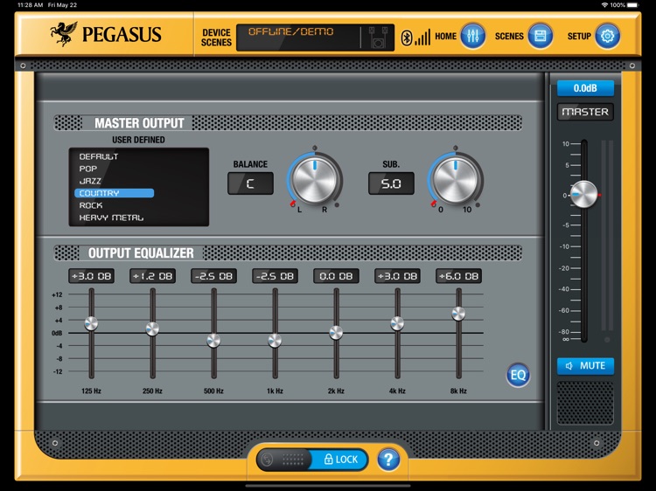Image resolution: width=656 pixels, height=491 pixels.
Task: Click the Setup label text
Action: coord(579,37)
